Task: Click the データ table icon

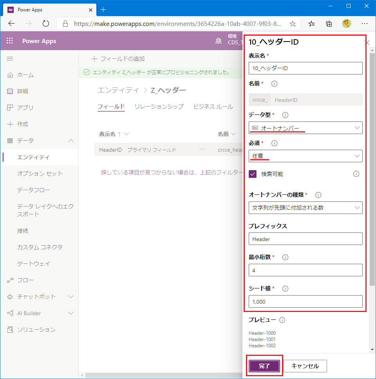Action: (10, 141)
